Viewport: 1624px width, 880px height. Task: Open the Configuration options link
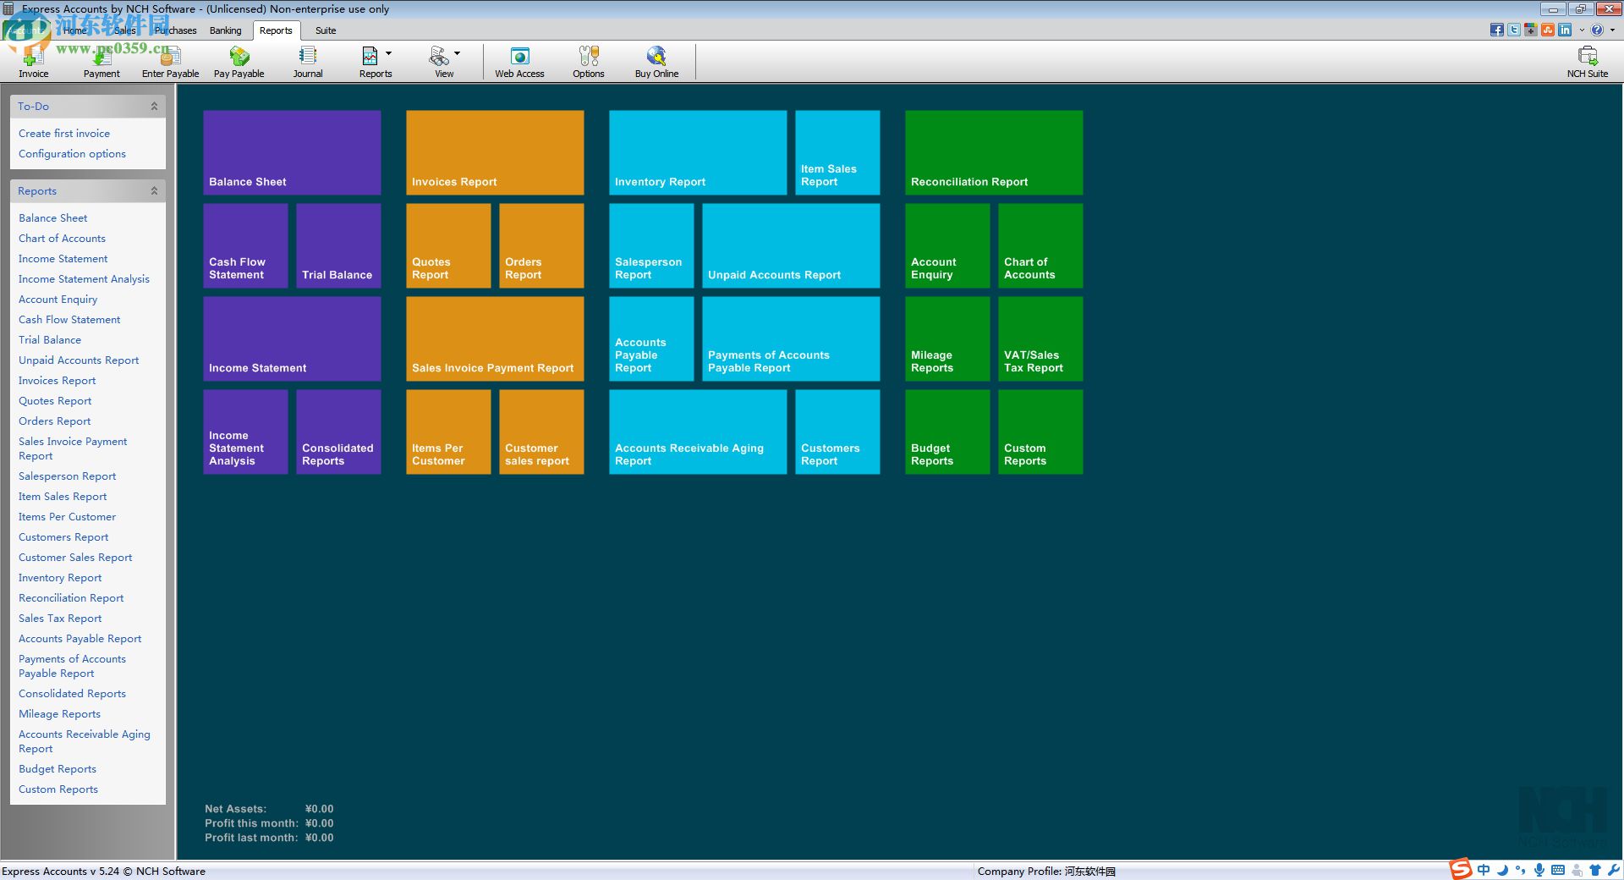tap(72, 154)
